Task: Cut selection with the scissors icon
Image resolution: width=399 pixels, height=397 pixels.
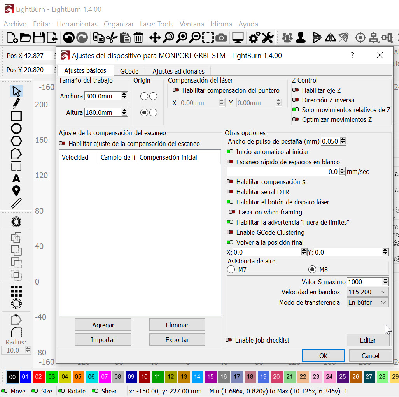Action: [112, 38]
